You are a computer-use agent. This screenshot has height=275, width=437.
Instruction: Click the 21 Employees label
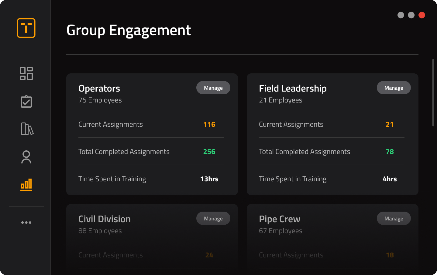point(280,100)
